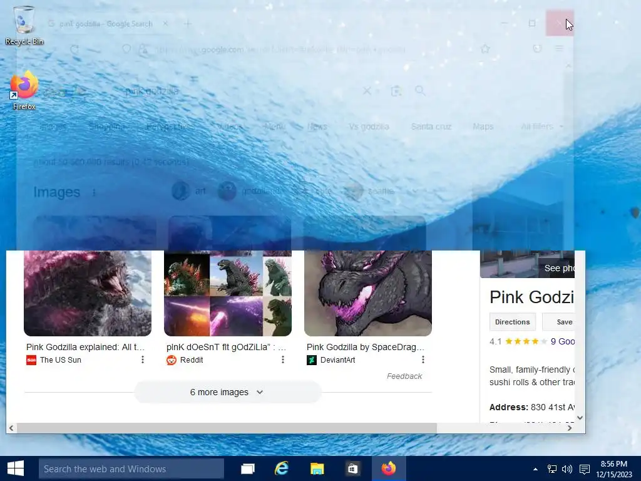The height and width of the screenshot is (481, 641).
Task: Click the taskbar clock showing 8:56 PM
Action: tap(614, 469)
